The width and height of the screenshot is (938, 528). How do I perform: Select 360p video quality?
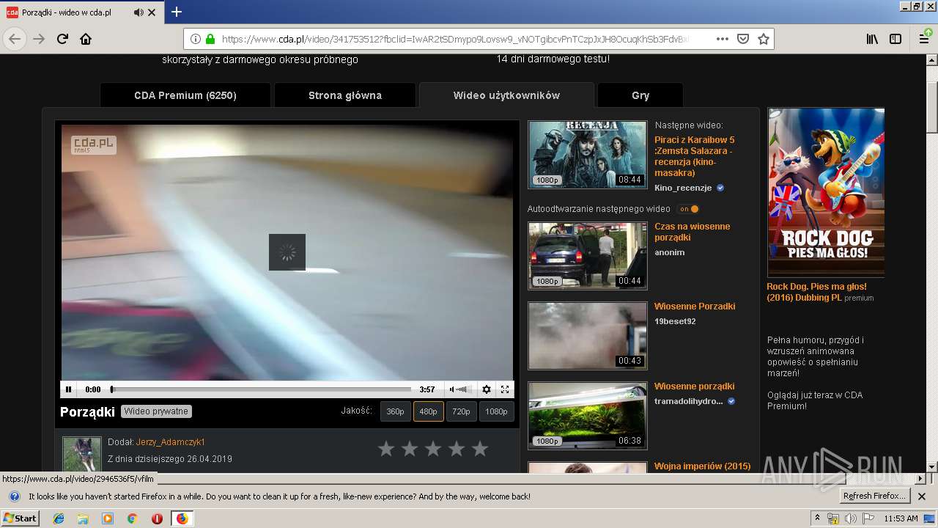click(395, 411)
